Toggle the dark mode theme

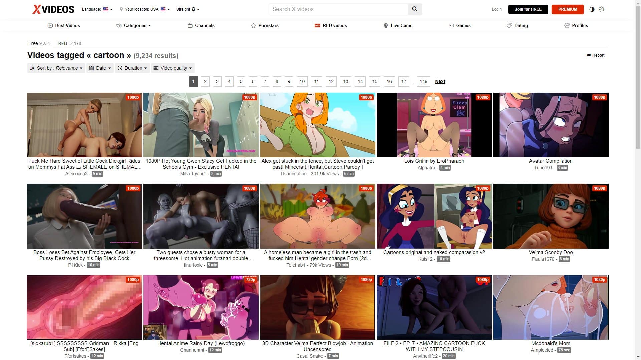click(592, 9)
